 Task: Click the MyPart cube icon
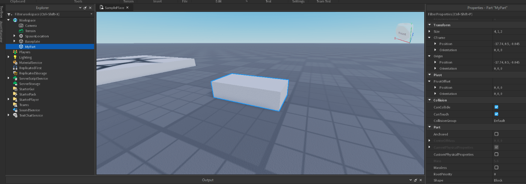point(21,46)
